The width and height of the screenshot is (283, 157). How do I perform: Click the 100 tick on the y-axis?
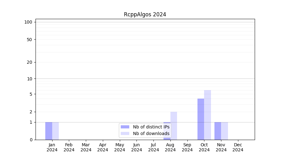coord(28,22)
